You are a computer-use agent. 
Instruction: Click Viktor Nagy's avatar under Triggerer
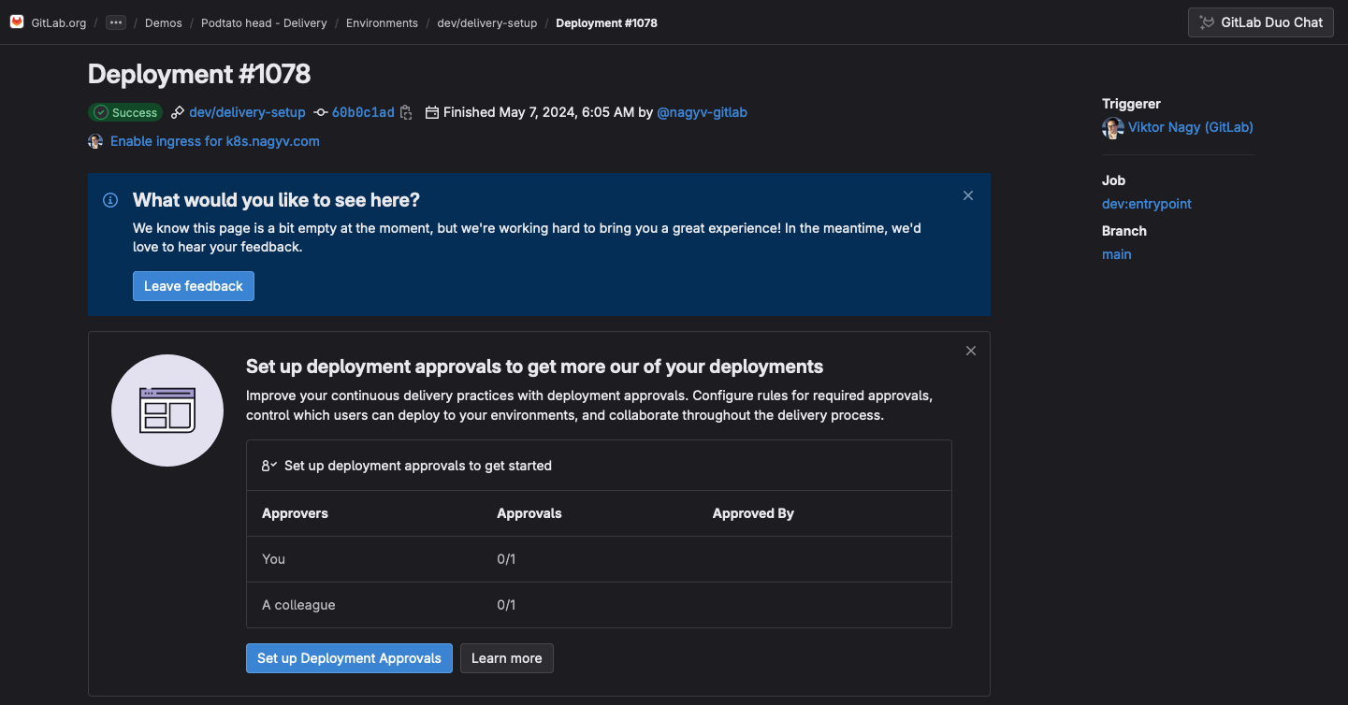pyautogui.click(x=1111, y=128)
